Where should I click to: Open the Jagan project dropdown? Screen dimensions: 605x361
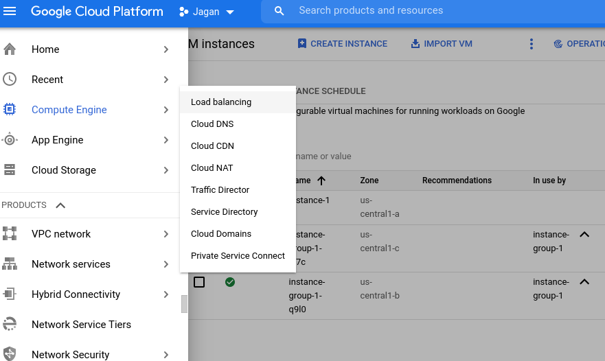coord(207,12)
